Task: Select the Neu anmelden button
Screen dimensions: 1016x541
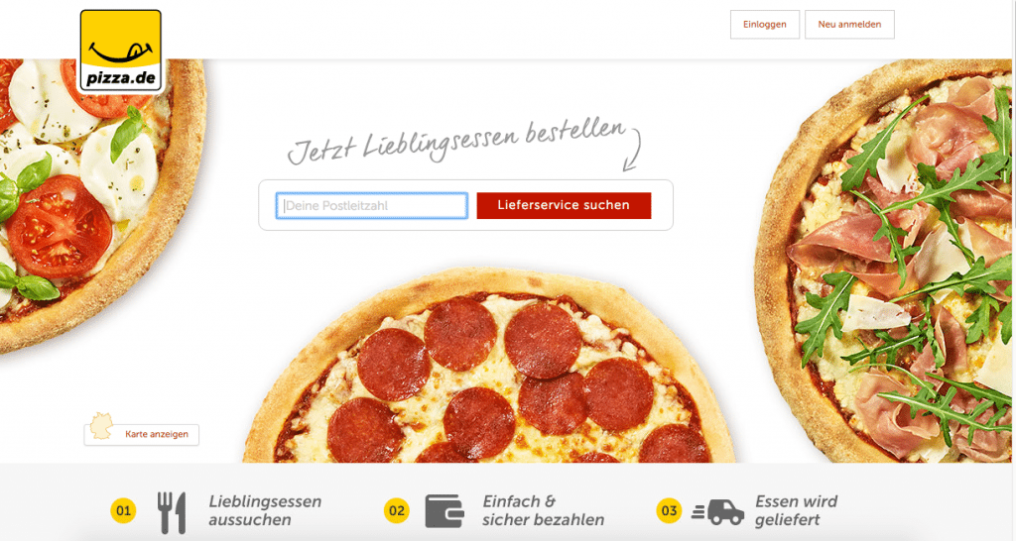Action: pos(849,25)
